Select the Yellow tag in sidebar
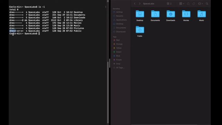Screen dimensions: 222x125 coord(118,48)
